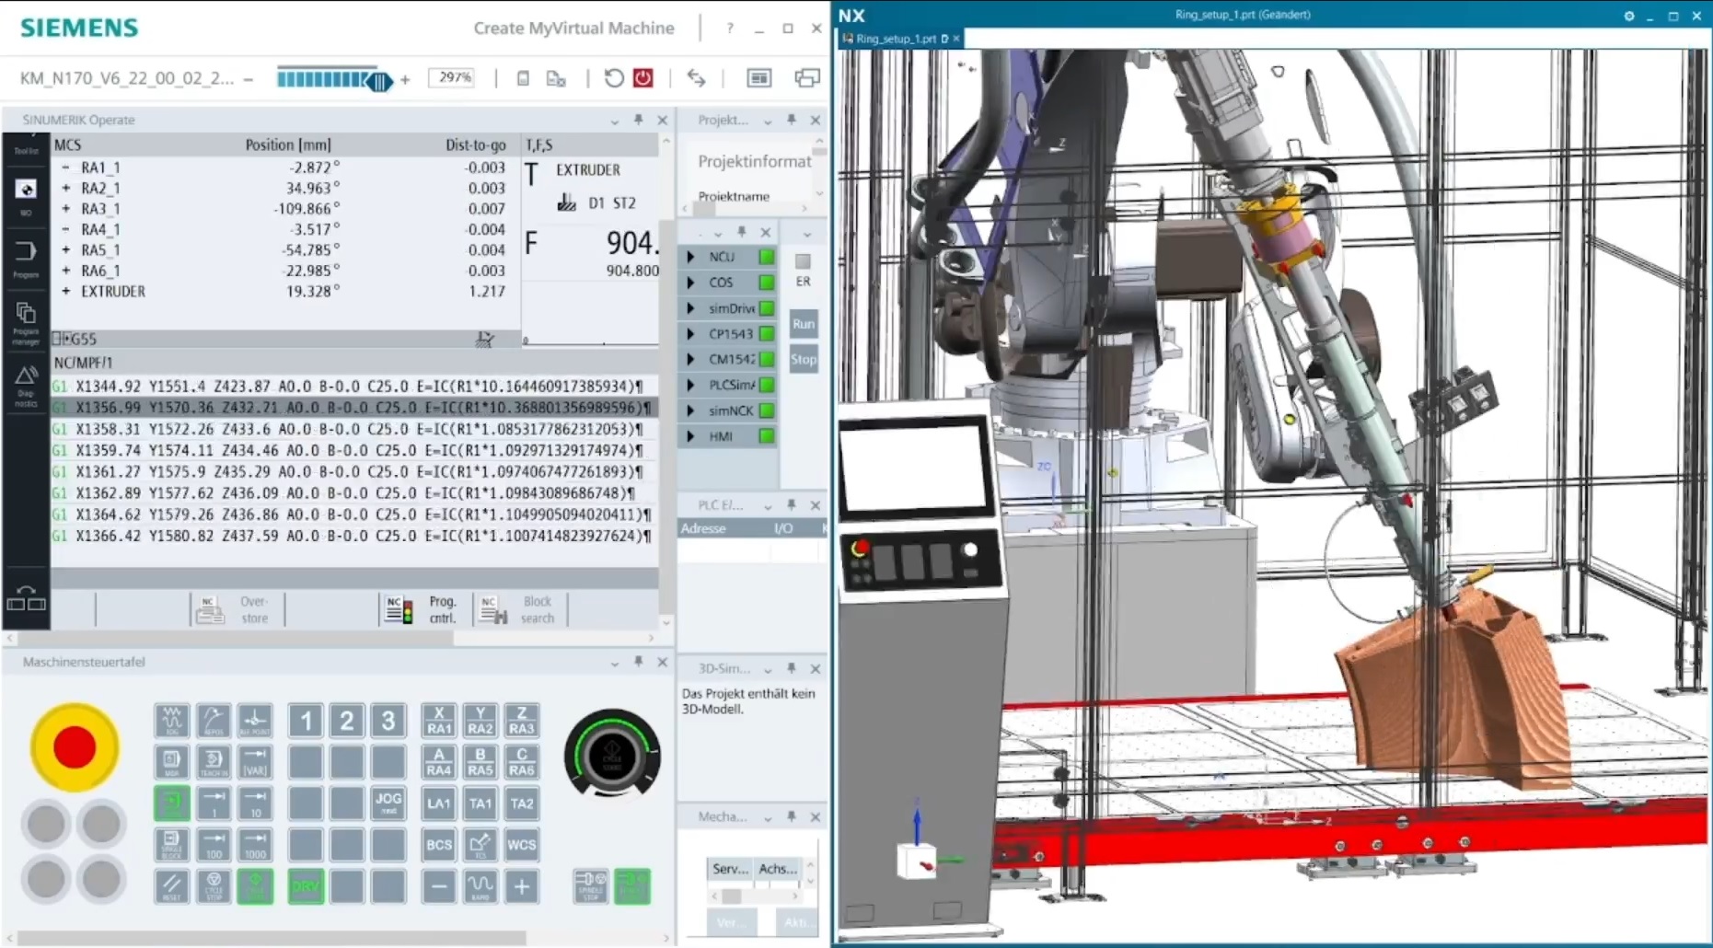Click the simulation speed slider handle
Viewport: 1713px width, 948px height.
[x=379, y=81]
